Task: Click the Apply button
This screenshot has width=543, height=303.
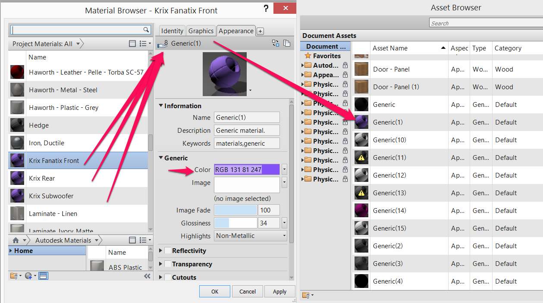Action: pos(279,291)
